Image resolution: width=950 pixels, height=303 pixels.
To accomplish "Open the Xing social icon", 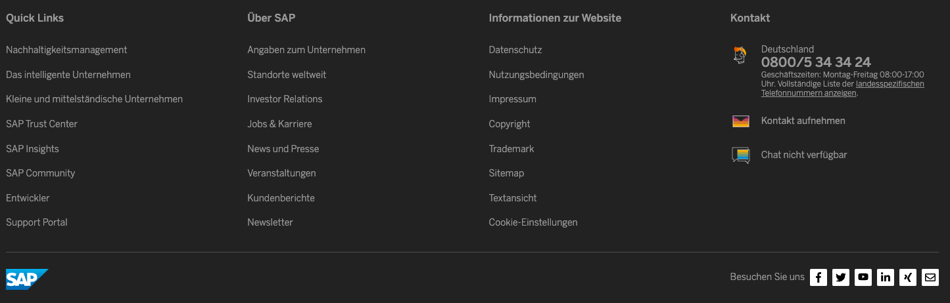I will 908,277.
